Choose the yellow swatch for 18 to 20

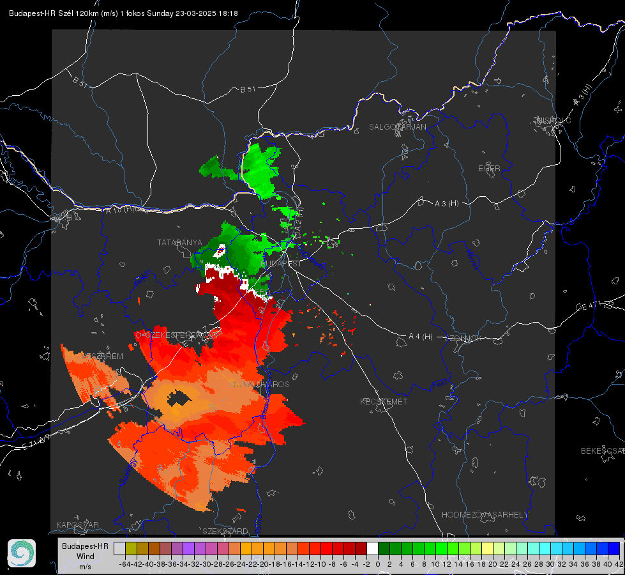point(487,549)
